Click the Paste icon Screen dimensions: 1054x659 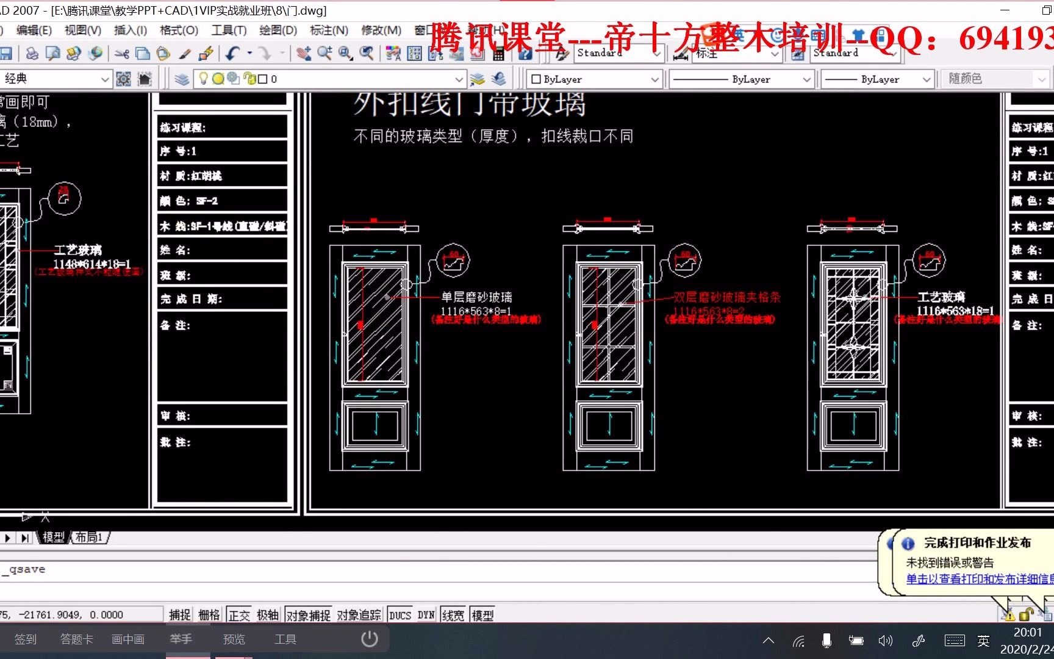(x=163, y=54)
